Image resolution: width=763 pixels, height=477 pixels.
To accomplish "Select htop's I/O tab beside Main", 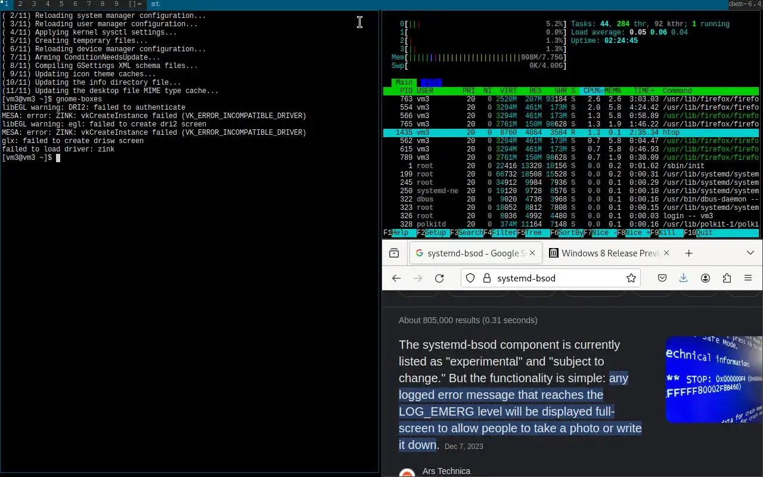I will coord(431,82).
